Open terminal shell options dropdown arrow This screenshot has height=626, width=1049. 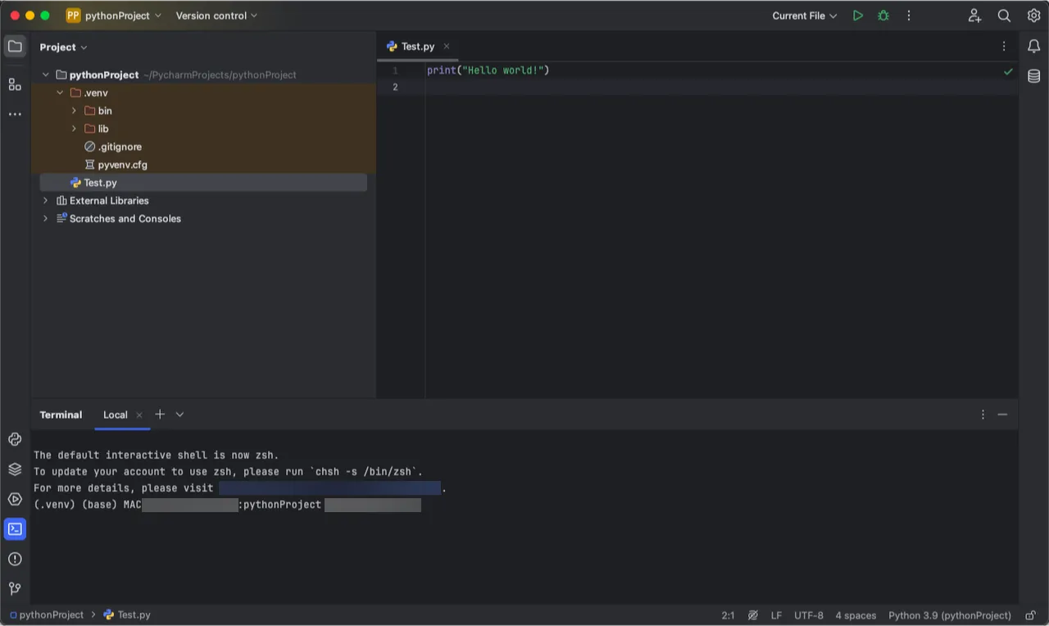click(179, 415)
